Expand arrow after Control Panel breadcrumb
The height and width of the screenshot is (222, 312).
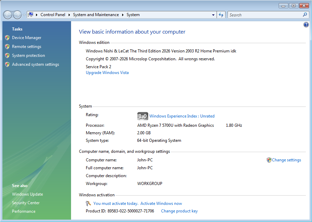[x=69, y=15]
